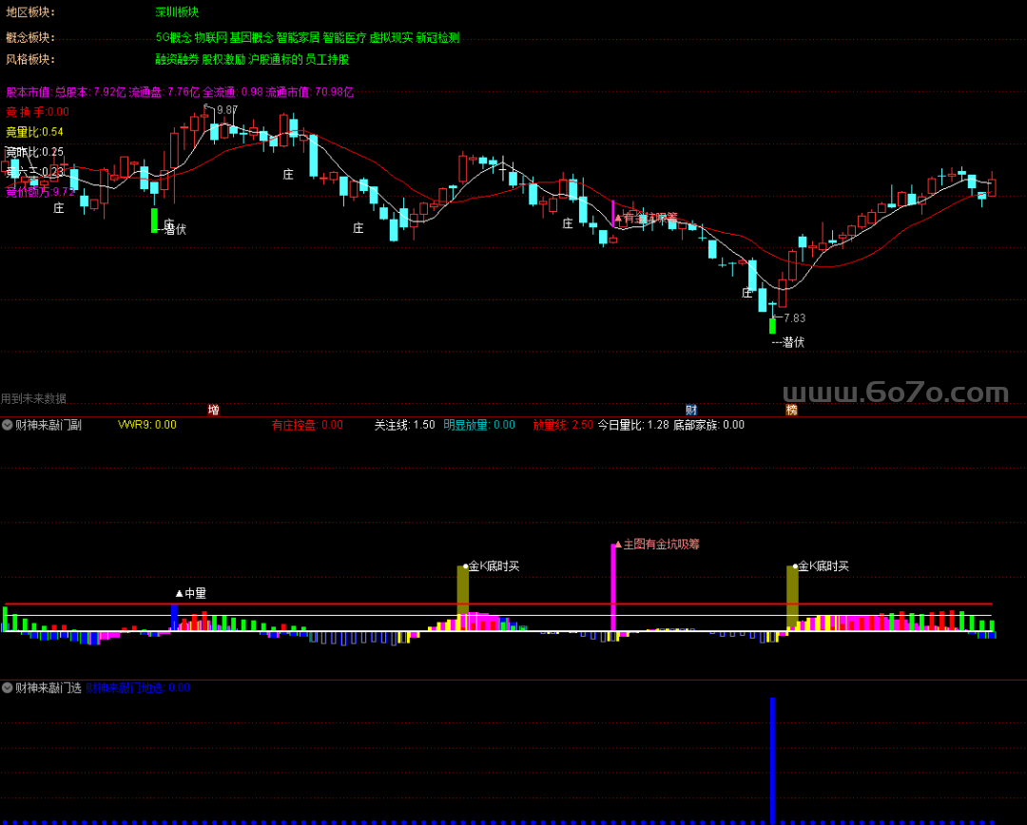Click the magenta 主图有金坑吸筹 signal bar

coord(613,587)
